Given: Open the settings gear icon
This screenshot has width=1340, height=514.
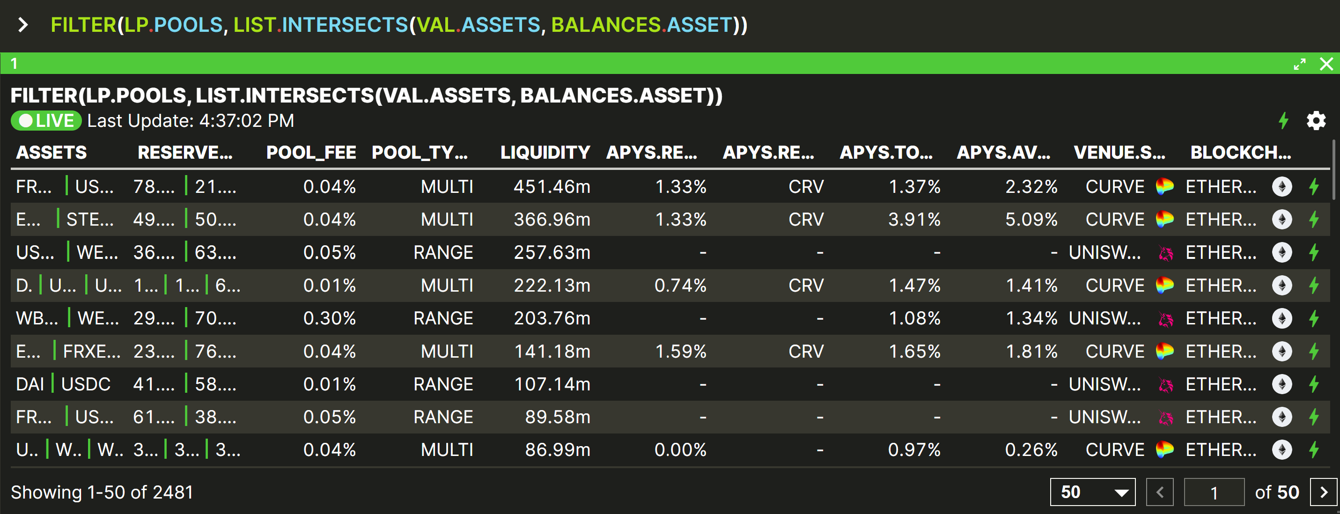Looking at the screenshot, I should [1316, 121].
